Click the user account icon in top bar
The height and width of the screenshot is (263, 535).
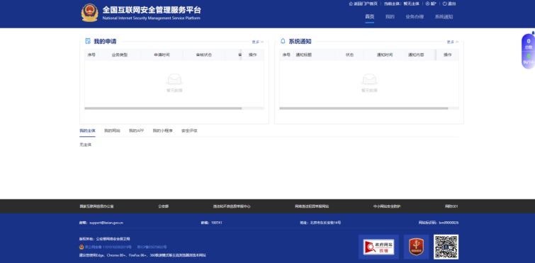pos(427,4)
